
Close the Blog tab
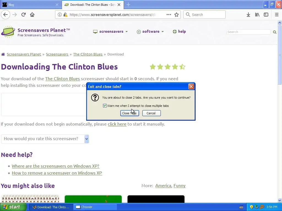pos(57,5)
